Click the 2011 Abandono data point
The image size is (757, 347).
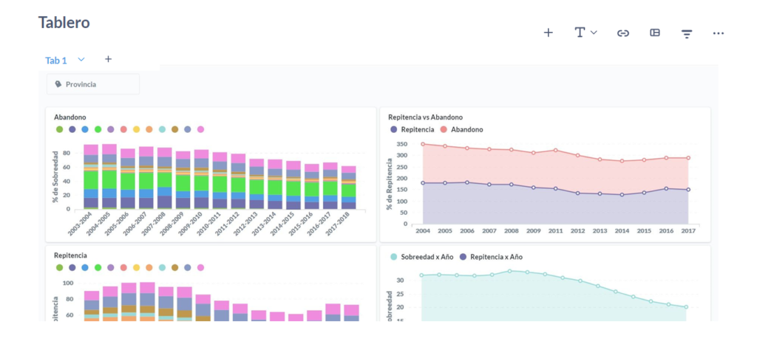click(555, 151)
